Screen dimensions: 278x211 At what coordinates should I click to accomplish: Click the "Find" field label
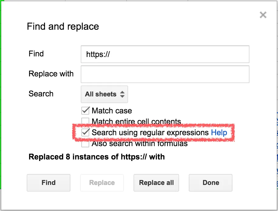(36, 54)
